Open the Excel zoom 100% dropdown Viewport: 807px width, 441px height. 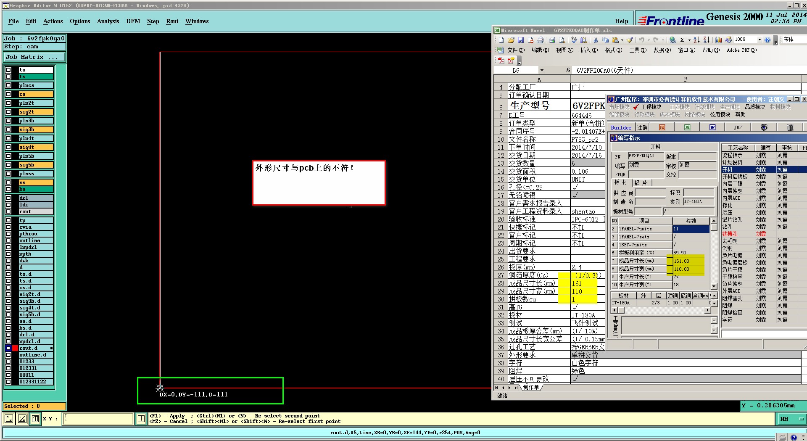[760, 40]
